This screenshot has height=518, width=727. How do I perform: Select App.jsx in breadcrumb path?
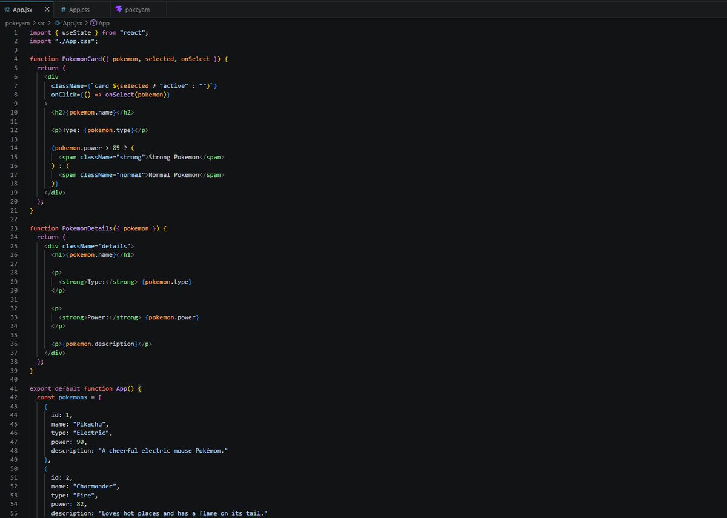pyautogui.click(x=72, y=23)
